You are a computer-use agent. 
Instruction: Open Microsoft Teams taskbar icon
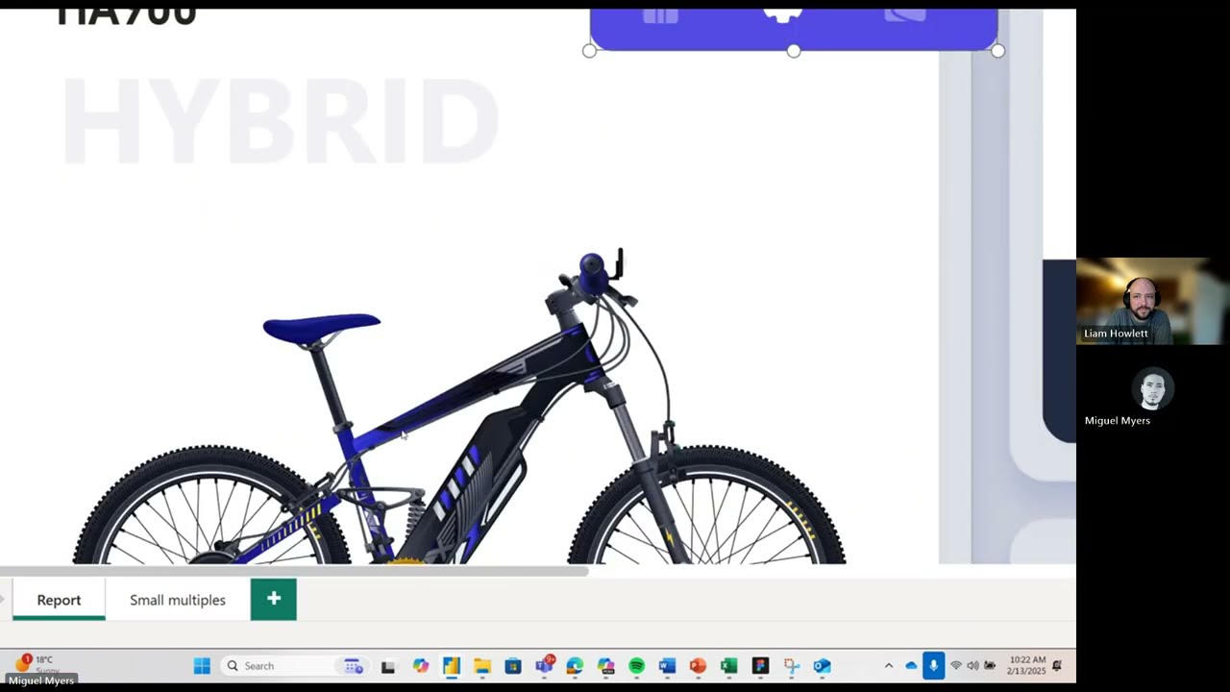545,665
